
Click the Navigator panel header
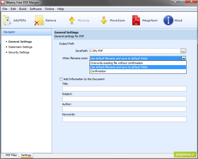(x=26, y=32)
